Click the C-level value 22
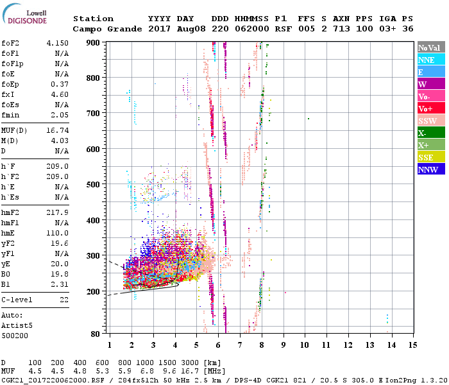This screenshot has width=449, height=385. [x=64, y=300]
